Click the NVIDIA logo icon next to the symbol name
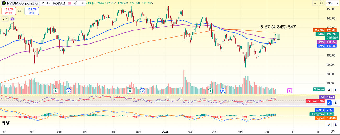Screen dimensions: 340x135 (x=4, y=3)
